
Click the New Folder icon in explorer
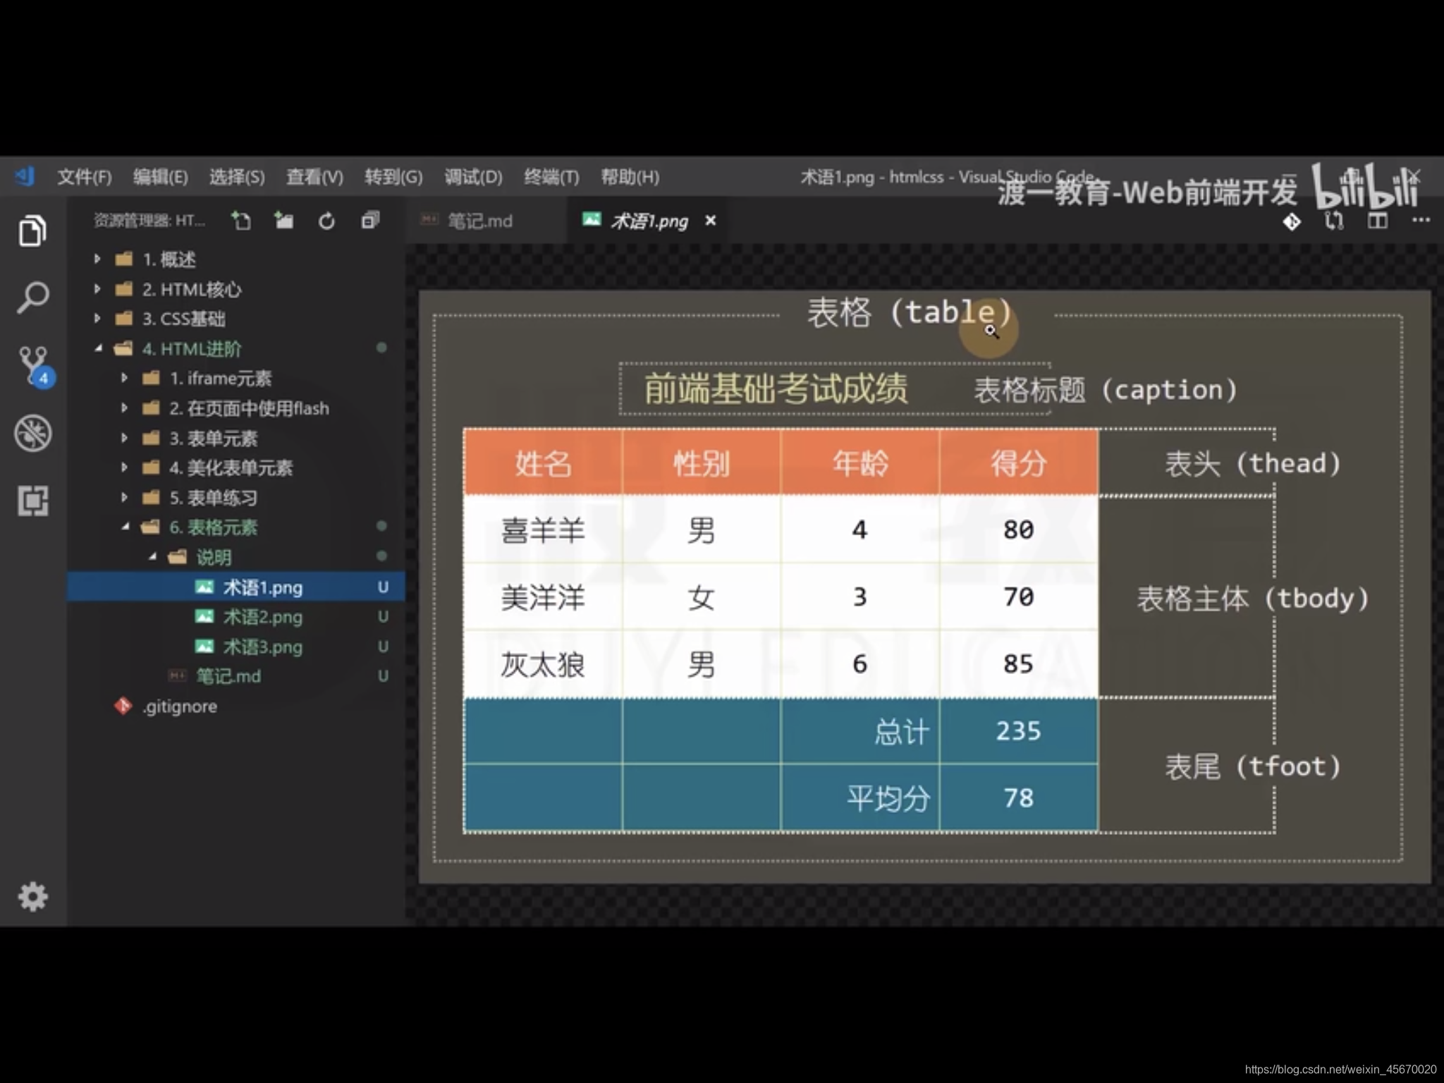[284, 221]
